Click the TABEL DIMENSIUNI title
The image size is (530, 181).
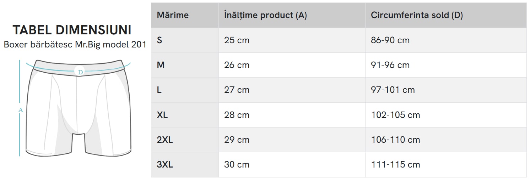[72, 30]
